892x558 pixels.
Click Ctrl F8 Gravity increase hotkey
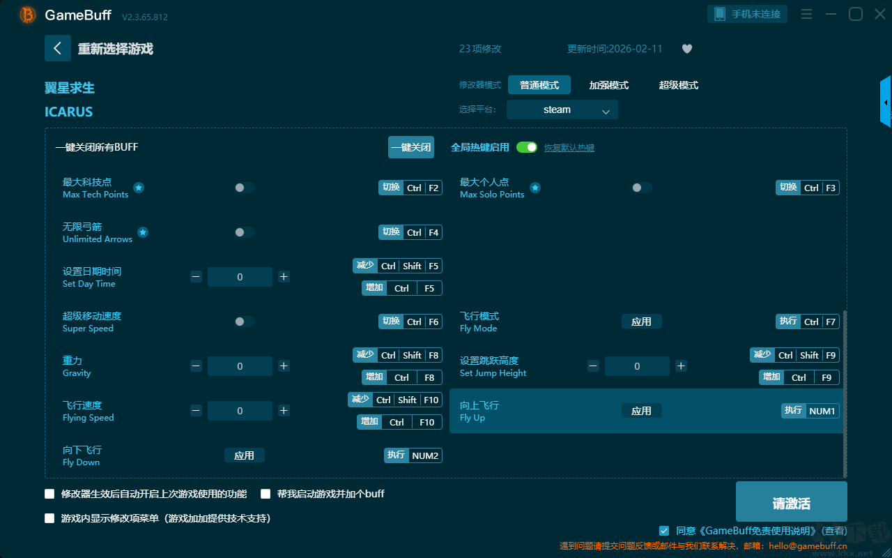(x=402, y=377)
